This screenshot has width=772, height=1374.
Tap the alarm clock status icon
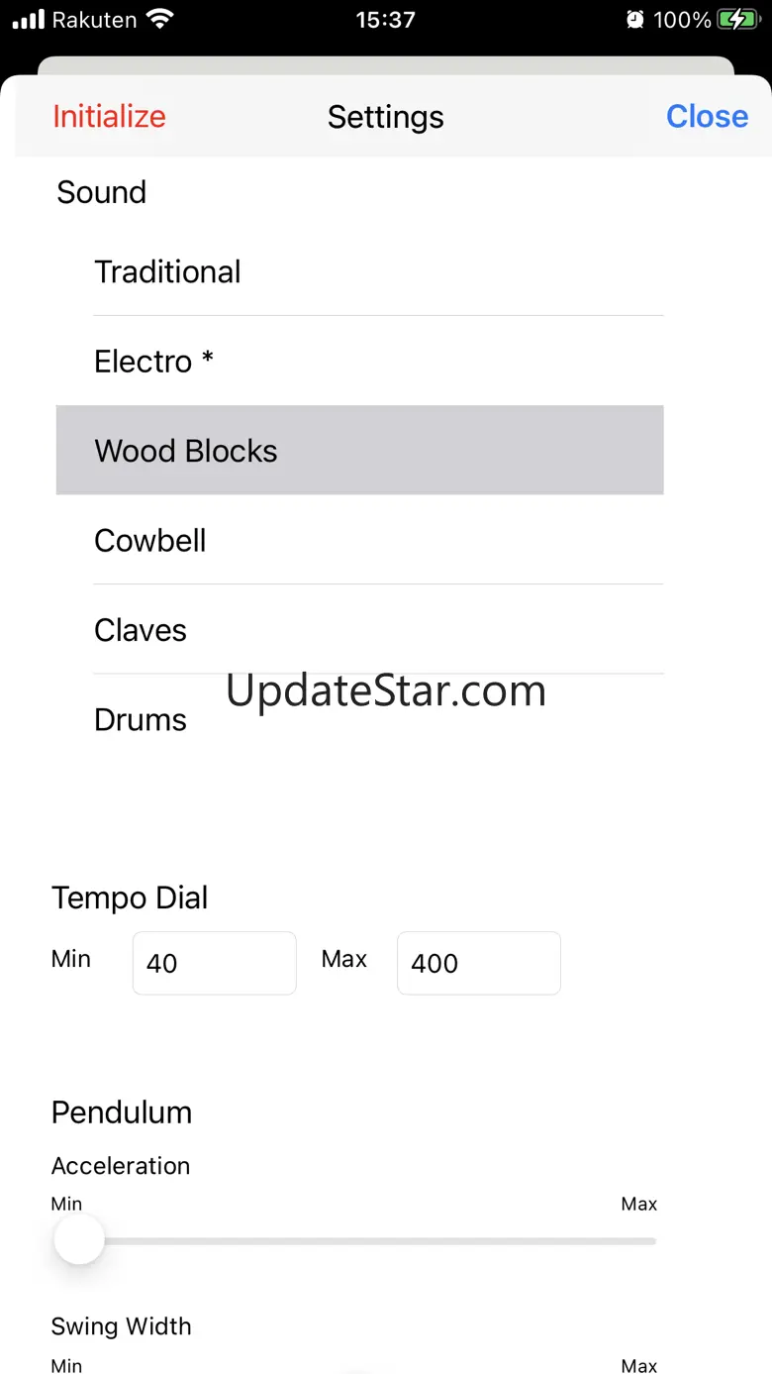[x=635, y=19]
